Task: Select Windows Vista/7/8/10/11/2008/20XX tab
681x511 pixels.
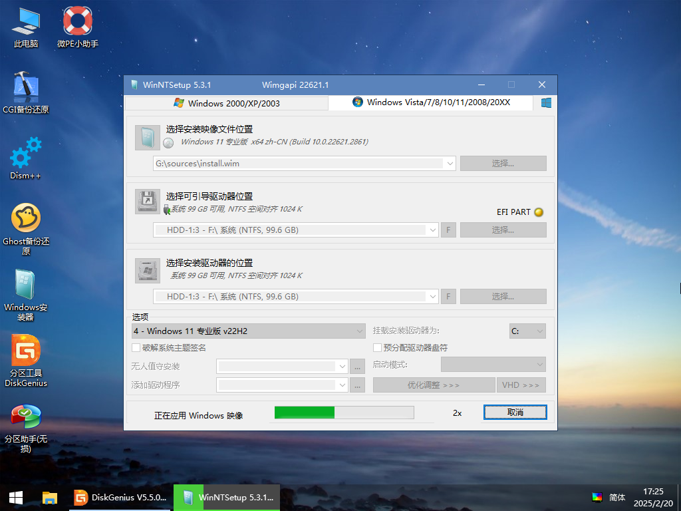Action: pyautogui.click(x=431, y=102)
